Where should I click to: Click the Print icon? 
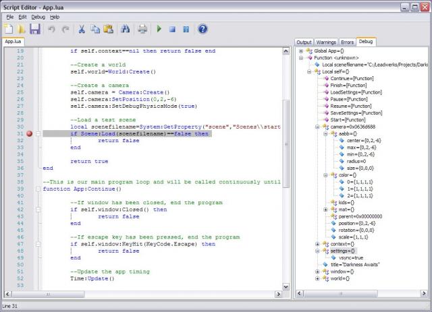tap(142, 29)
